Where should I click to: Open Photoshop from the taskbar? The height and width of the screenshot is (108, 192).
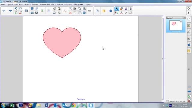(x=21, y=105)
